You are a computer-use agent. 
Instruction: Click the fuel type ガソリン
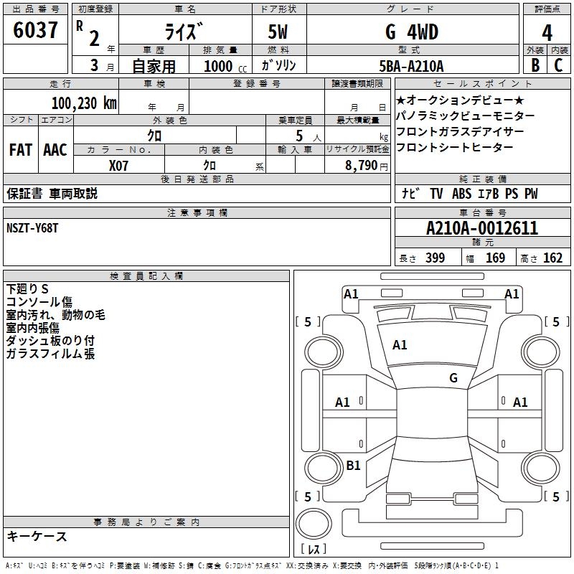(x=278, y=65)
